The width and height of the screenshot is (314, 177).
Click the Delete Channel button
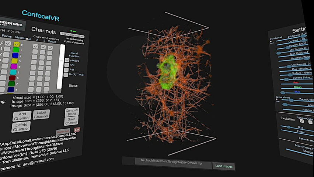pos(21,127)
